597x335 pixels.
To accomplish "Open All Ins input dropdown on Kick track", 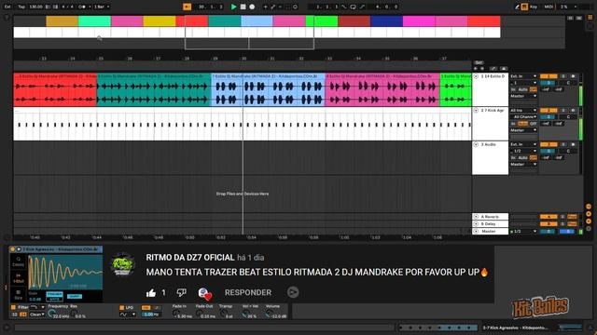I will point(523,110).
